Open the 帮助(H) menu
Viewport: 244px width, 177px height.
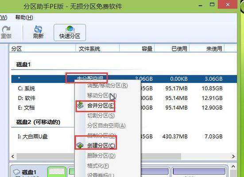pyautogui.click(x=24, y=17)
